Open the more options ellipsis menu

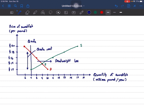coord(141,6)
